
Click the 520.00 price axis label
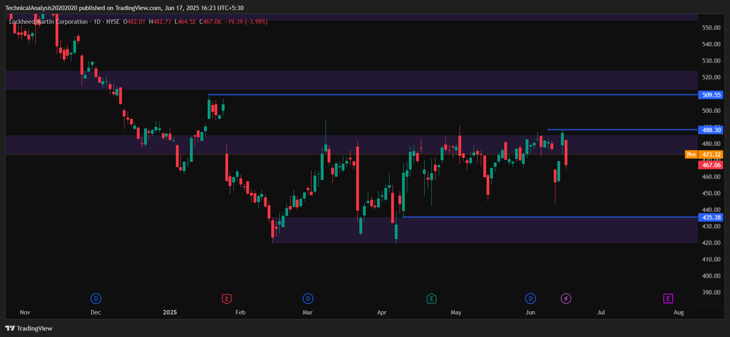pos(711,77)
